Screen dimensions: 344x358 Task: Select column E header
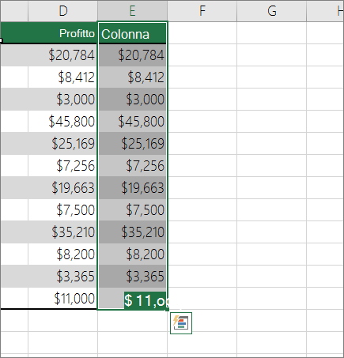(x=132, y=11)
